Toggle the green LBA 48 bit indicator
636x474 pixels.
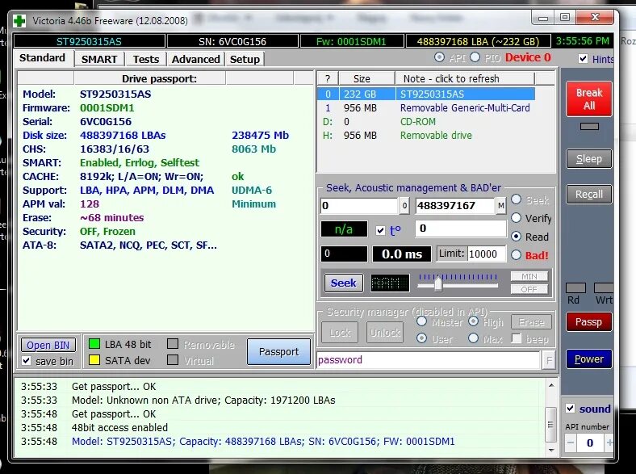94,344
